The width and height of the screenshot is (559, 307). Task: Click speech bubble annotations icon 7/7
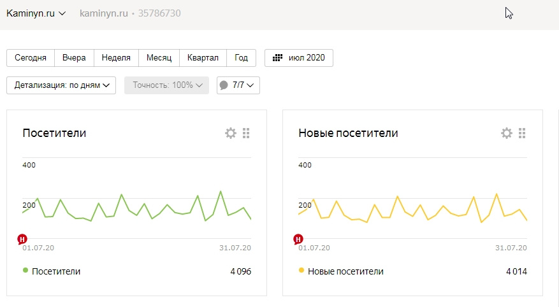click(224, 85)
